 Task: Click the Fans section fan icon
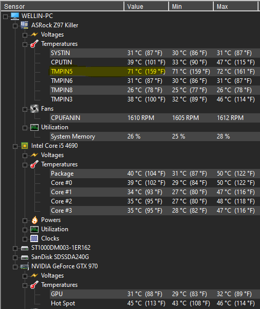tap(34, 109)
